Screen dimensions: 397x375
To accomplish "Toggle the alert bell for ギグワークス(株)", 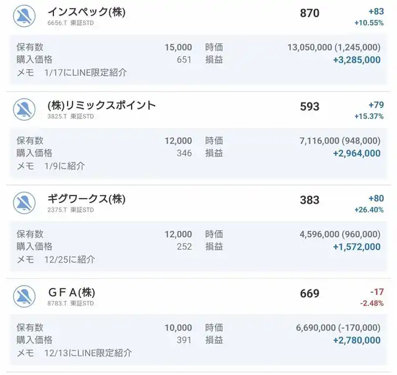I will (x=25, y=202).
